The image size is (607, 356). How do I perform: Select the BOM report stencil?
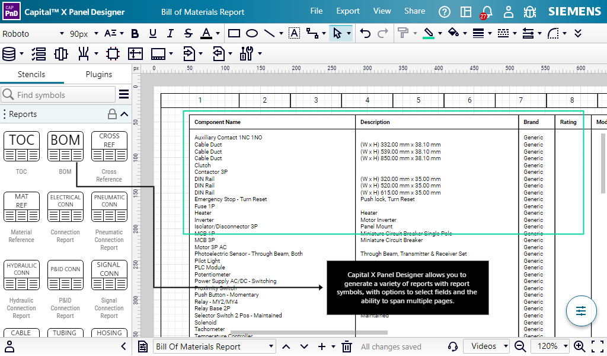coord(65,147)
